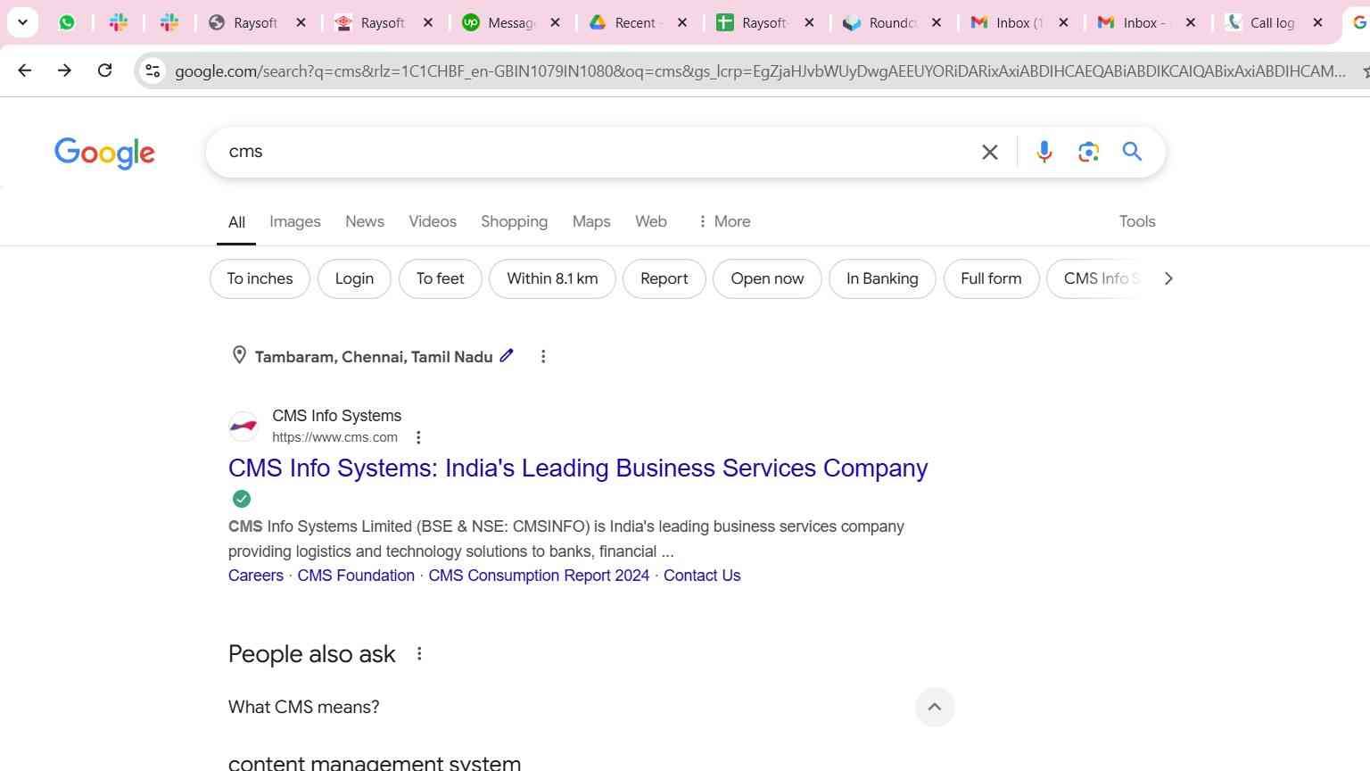Screen dimensions: 1370x771
Task: Switch to the Web results tab
Action: (651, 221)
